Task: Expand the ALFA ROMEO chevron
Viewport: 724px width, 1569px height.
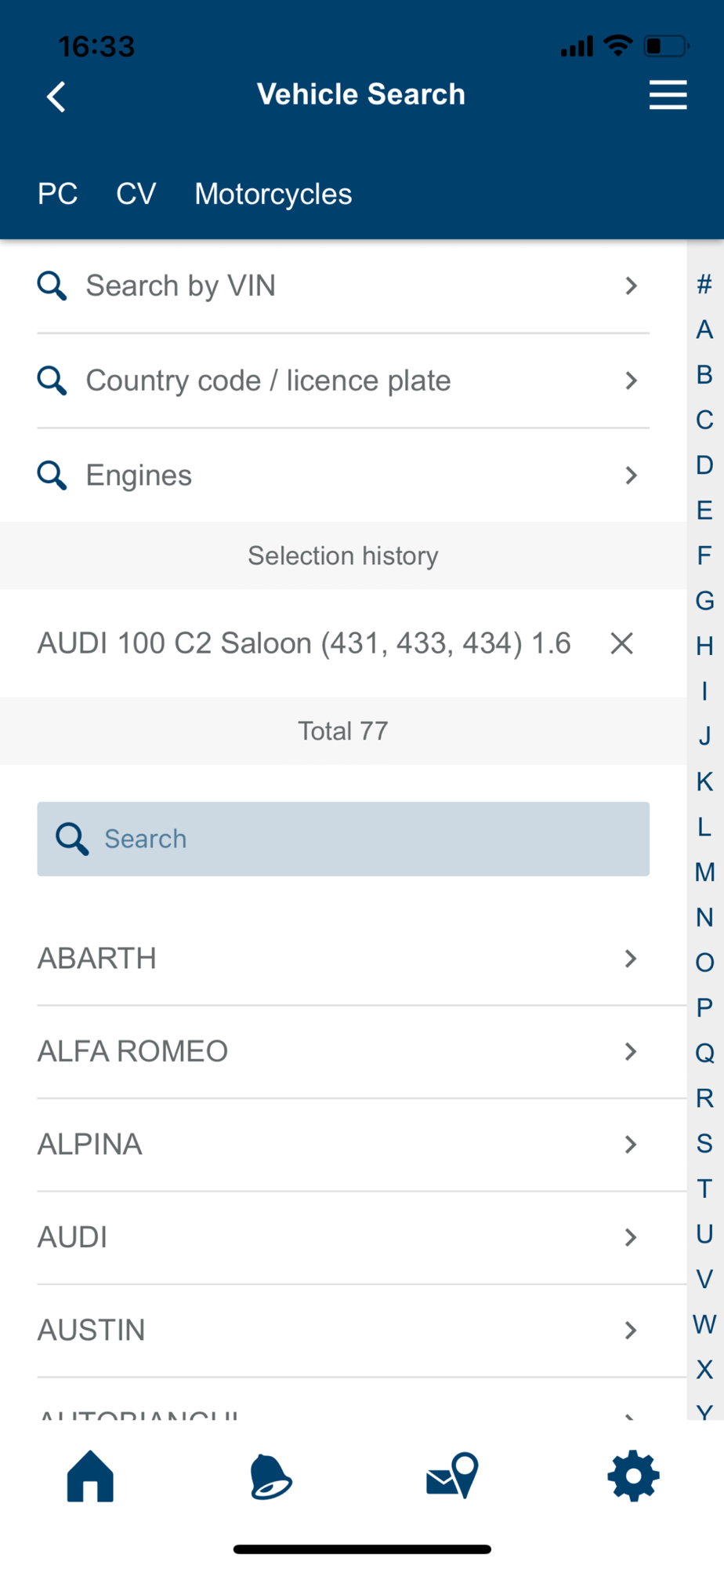Action: [630, 1052]
